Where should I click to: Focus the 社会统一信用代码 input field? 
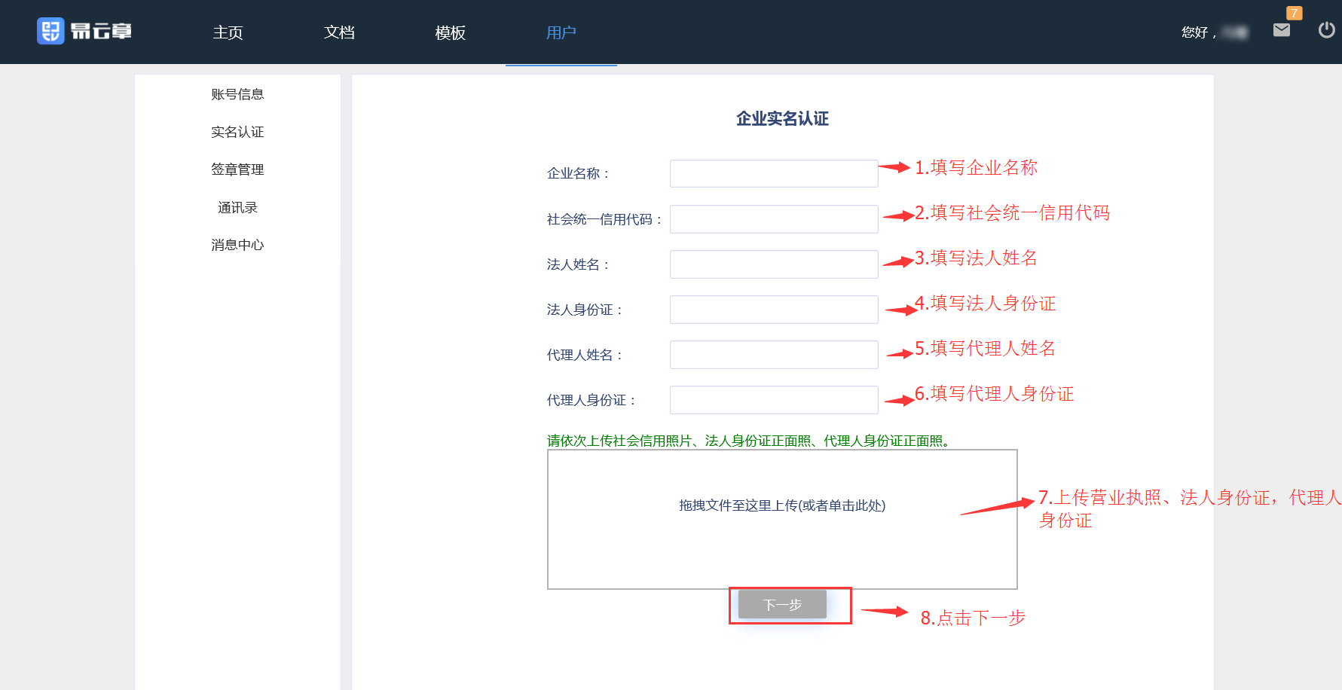pos(773,219)
